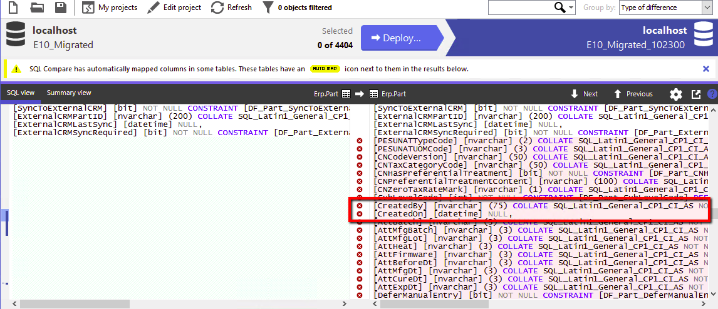Select the [CreatedOn] [datetime] line
The width and height of the screenshot is (718, 309).
click(442, 214)
